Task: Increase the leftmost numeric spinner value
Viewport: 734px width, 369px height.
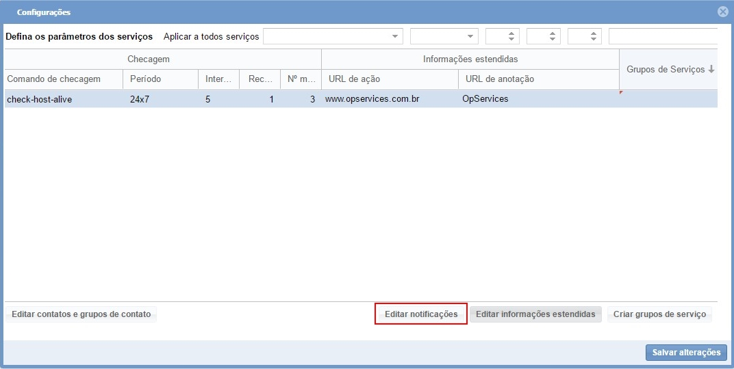Action: [x=512, y=33]
